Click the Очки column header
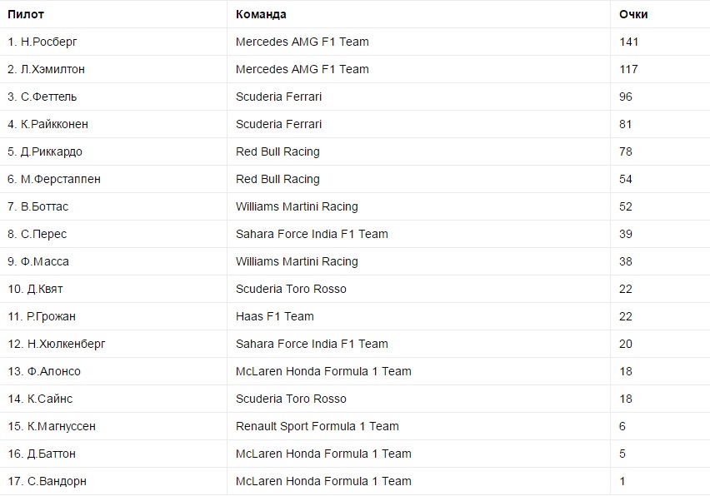The image size is (710, 496). coord(633,14)
